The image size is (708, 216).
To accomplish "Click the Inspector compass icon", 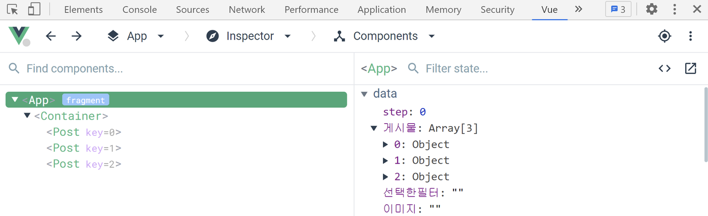I will (x=213, y=36).
